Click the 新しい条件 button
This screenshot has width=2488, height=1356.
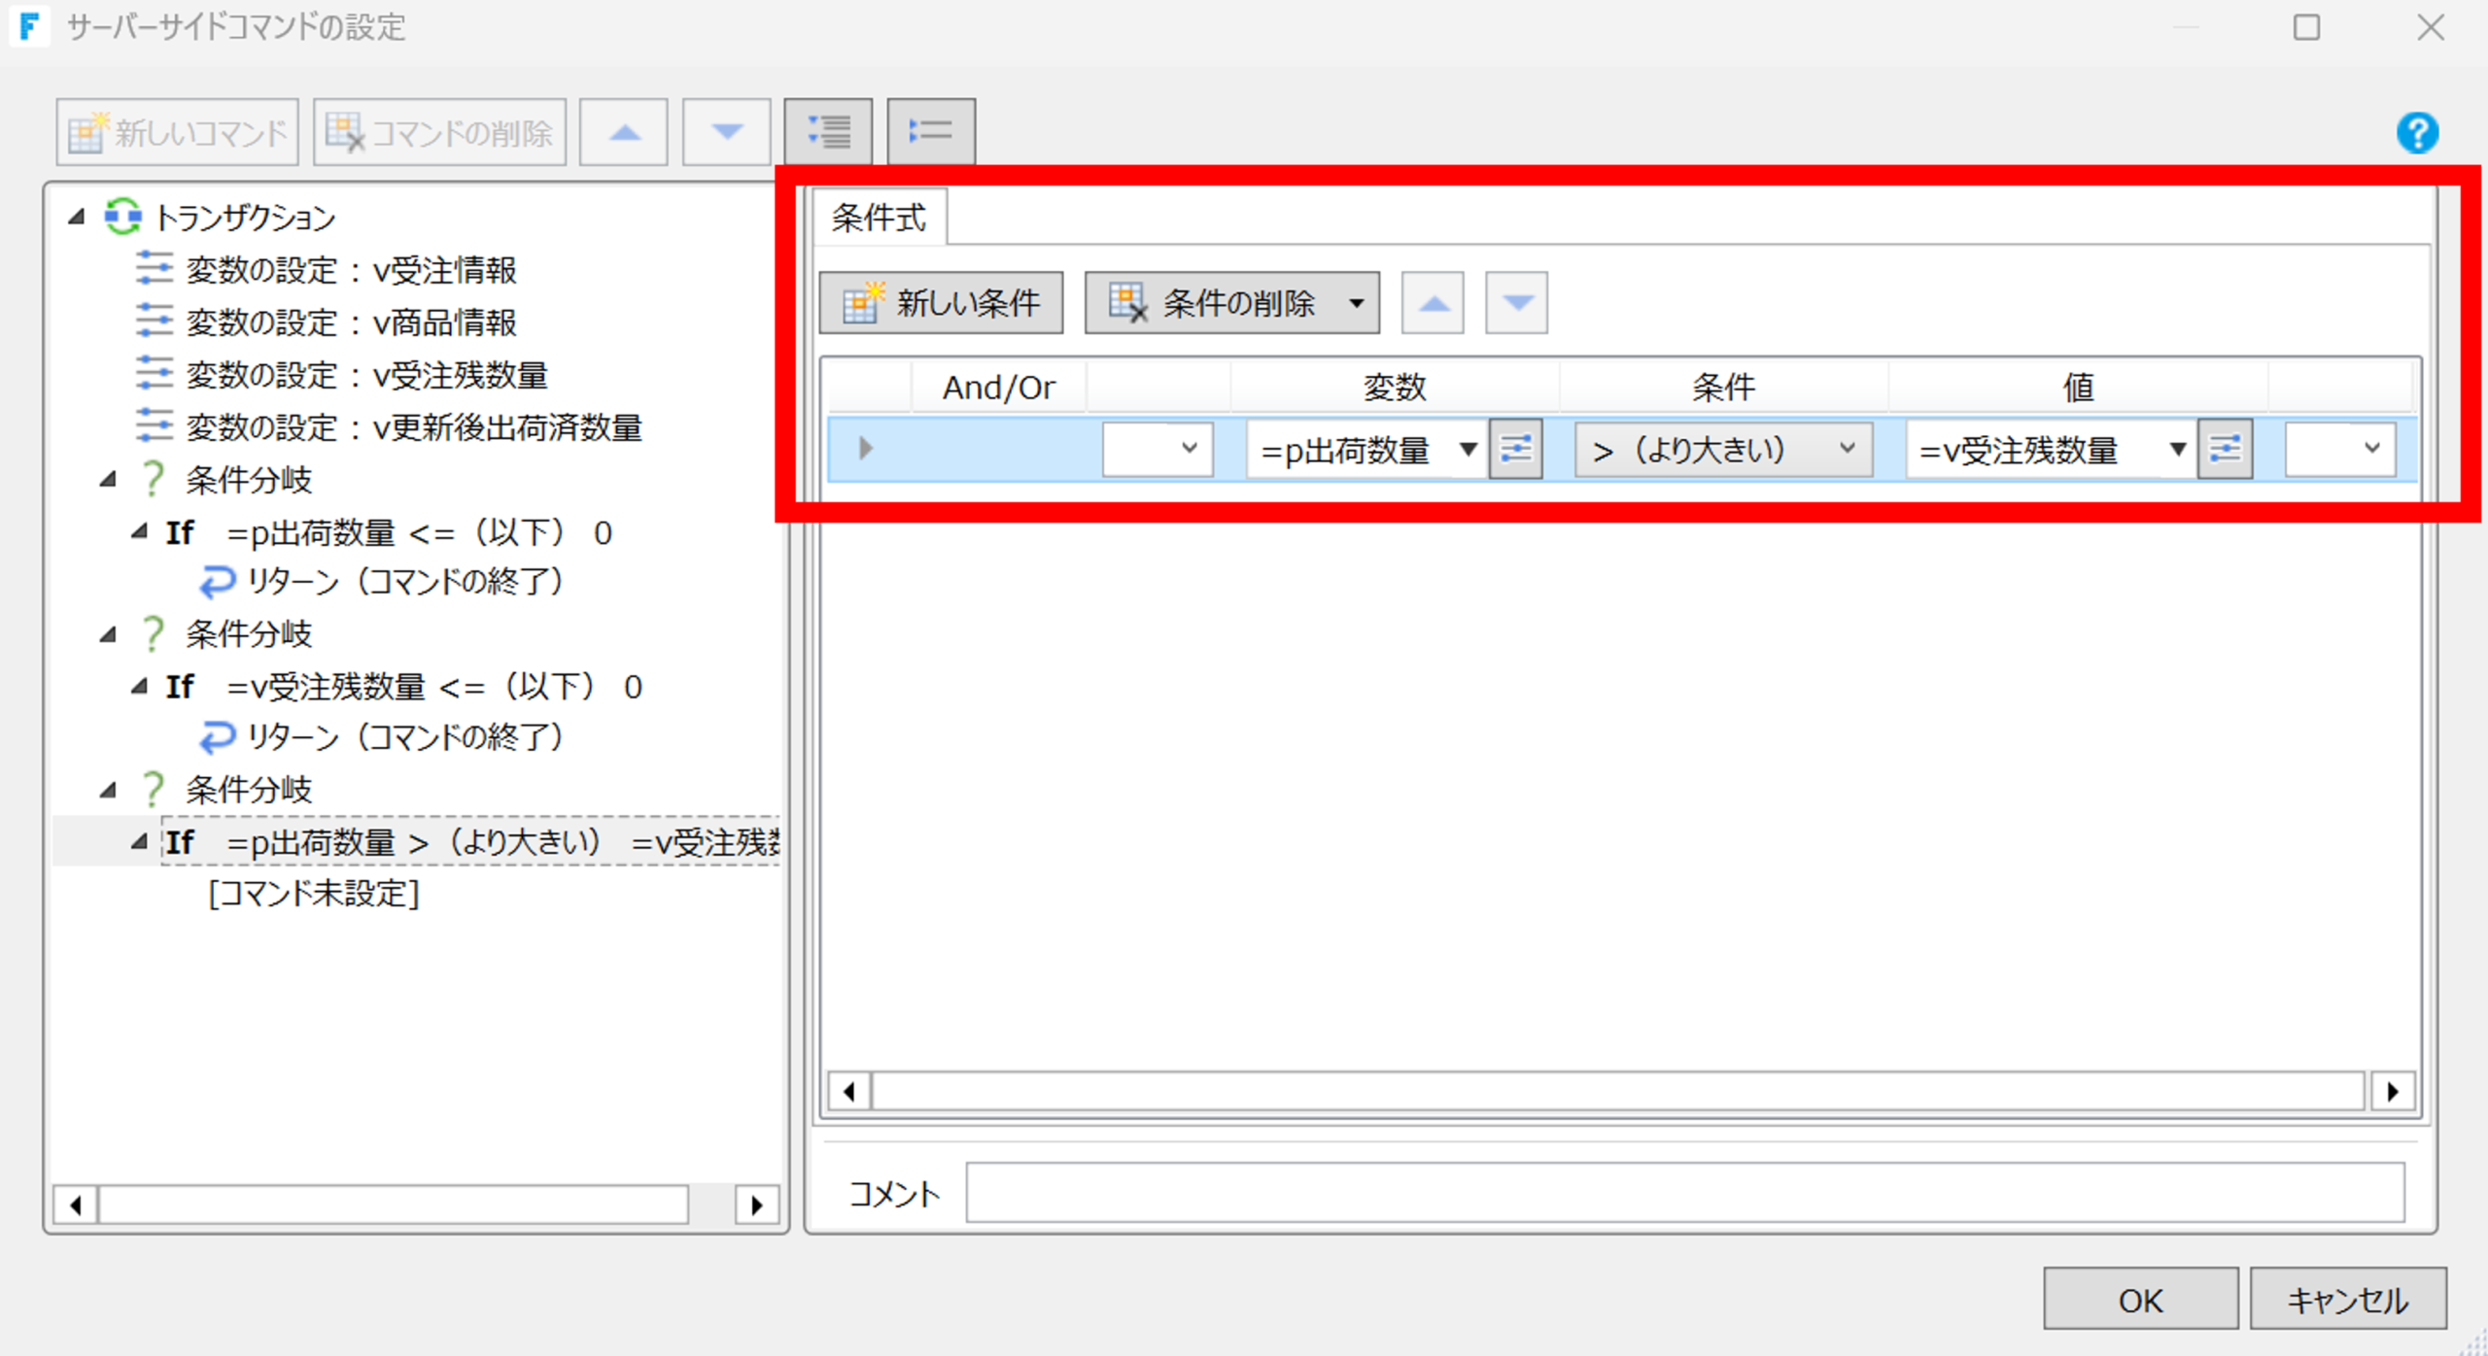pos(941,303)
